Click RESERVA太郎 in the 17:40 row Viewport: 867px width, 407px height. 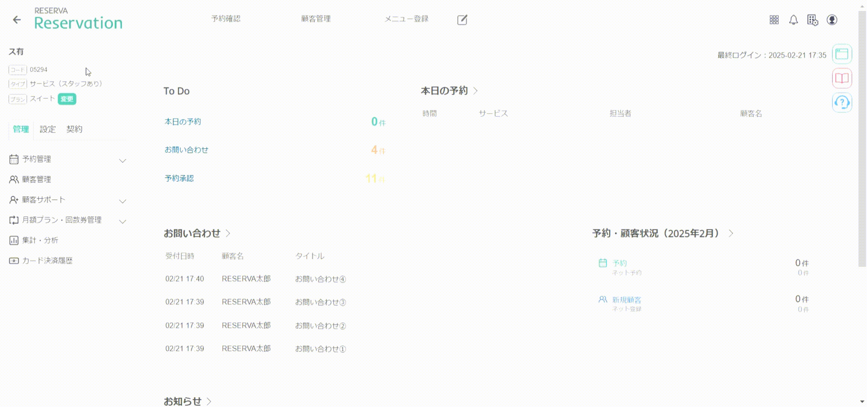click(246, 279)
